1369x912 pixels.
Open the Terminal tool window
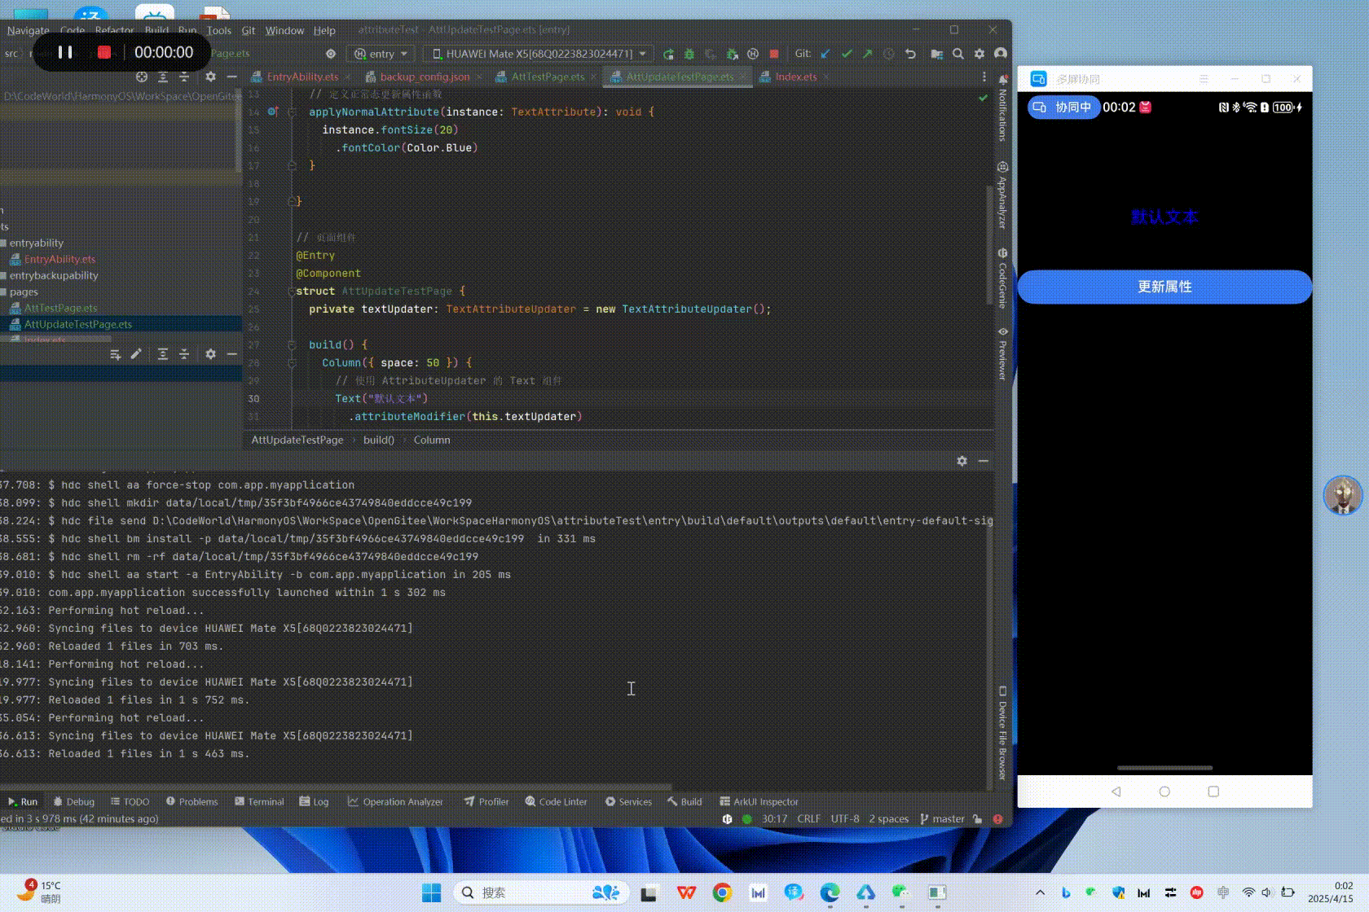[259, 801]
